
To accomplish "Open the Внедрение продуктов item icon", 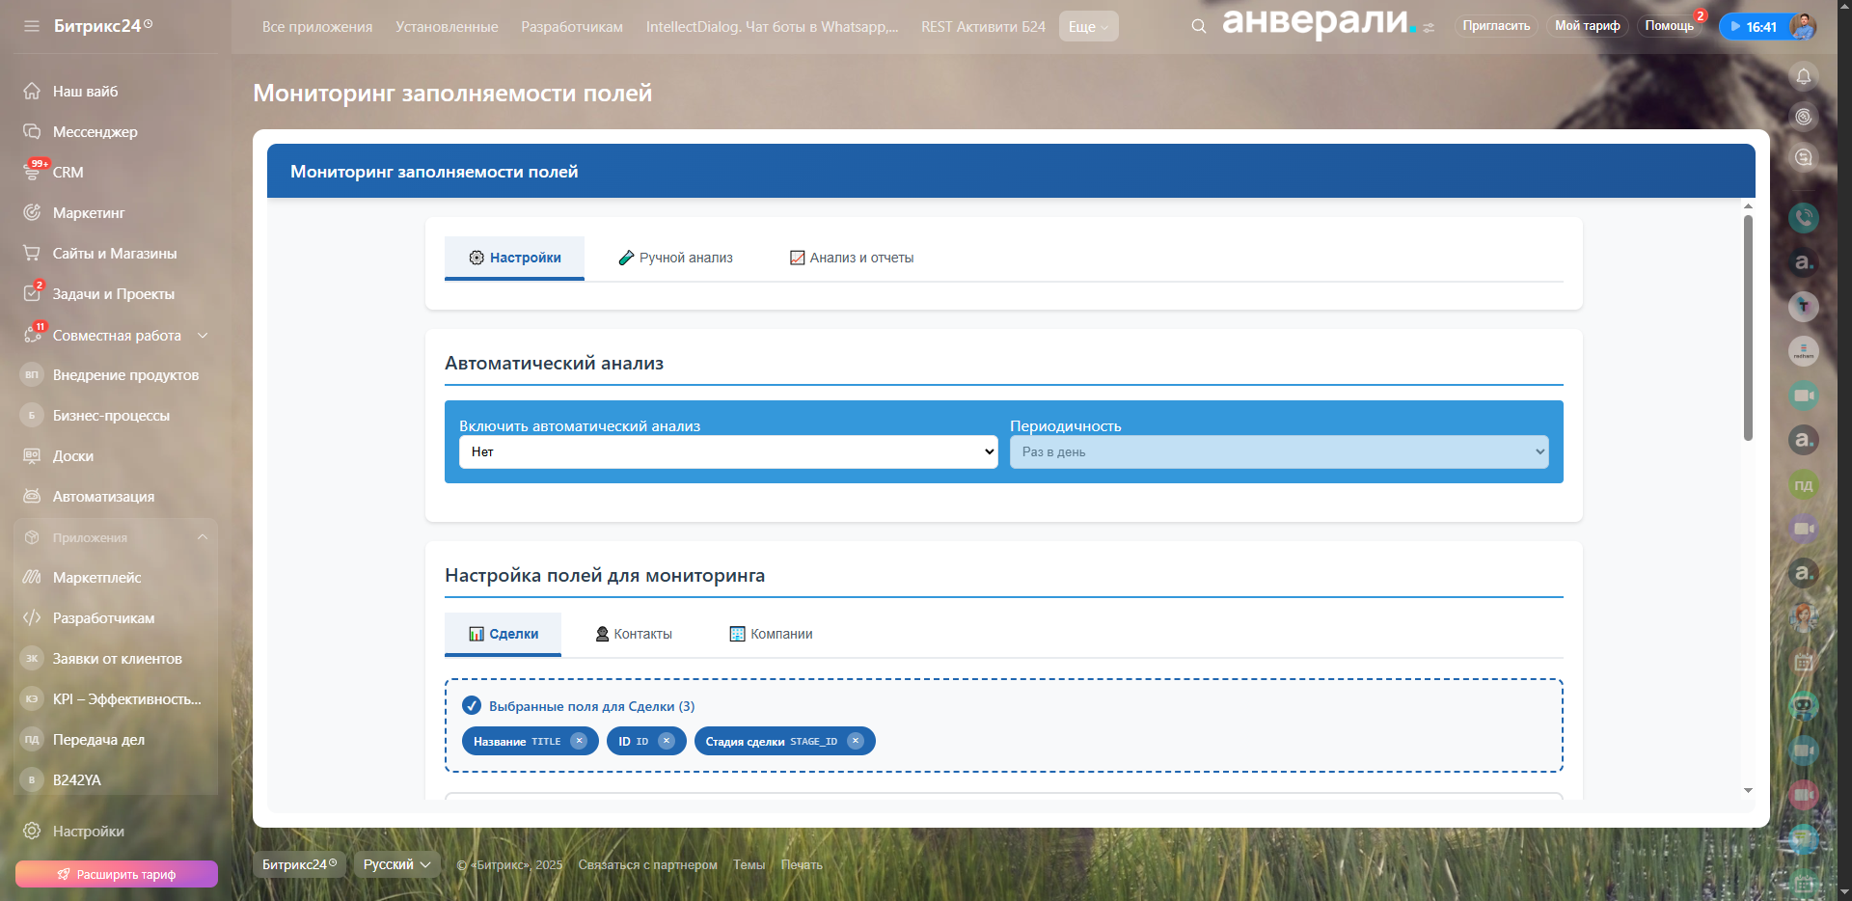I will pyautogui.click(x=32, y=375).
